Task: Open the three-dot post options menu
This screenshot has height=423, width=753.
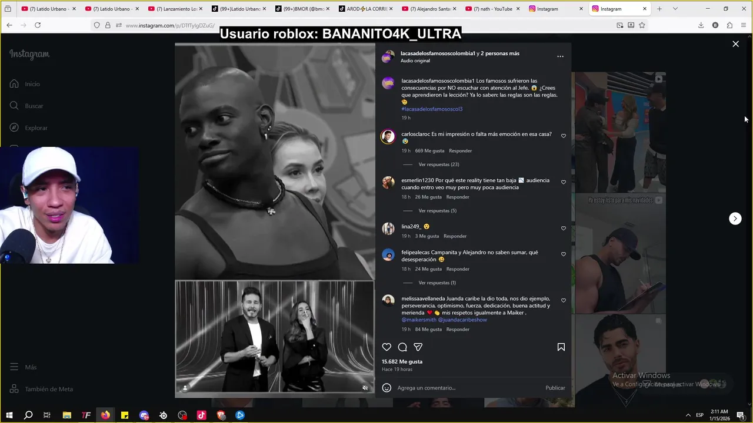Action: 560,56
